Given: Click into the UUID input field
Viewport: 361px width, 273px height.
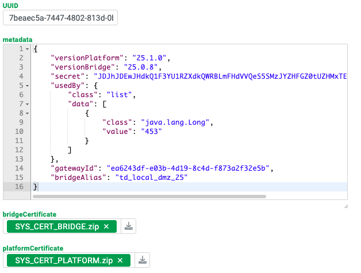Looking at the screenshot, I should click(60, 18).
